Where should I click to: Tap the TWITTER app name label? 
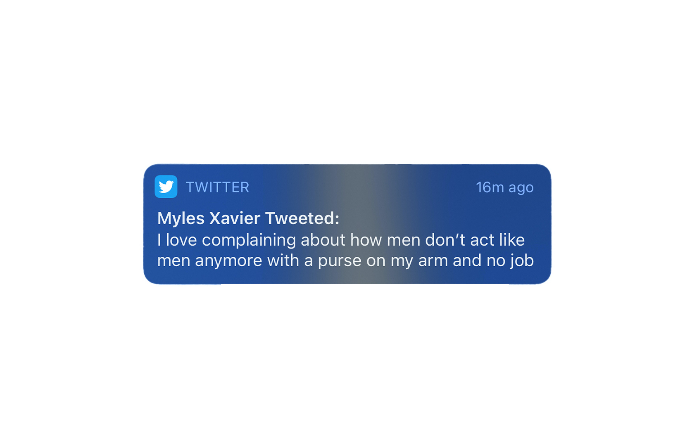click(217, 187)
